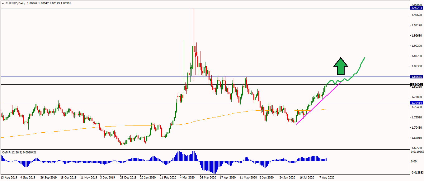Image resolution: width=424 pixels, height=181 pixels.
Task: Click the 1.92650 price axis value
Action: click(417, 36)
